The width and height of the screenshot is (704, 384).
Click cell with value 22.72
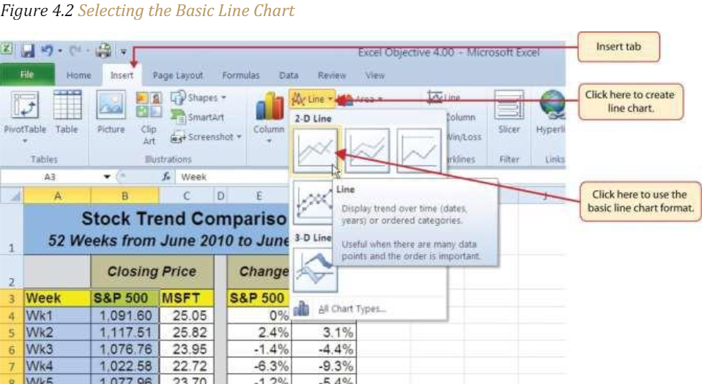(x=187, y=366)
